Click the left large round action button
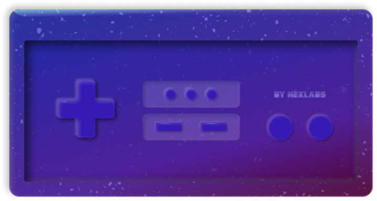 click(280, 127)
